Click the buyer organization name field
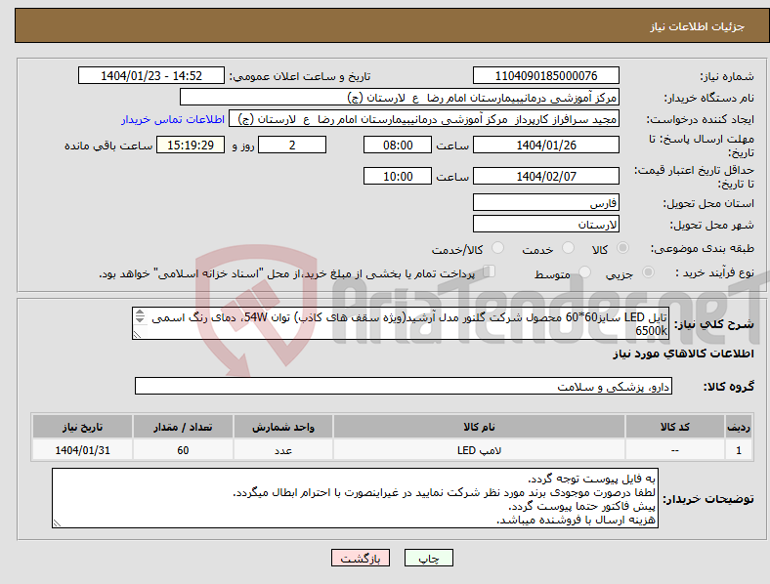 pos(400,97)
